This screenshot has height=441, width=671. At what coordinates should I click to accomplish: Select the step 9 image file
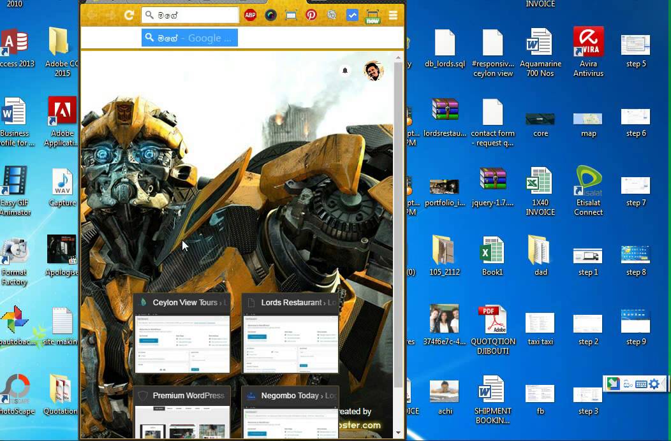click(x=636, y=328)
